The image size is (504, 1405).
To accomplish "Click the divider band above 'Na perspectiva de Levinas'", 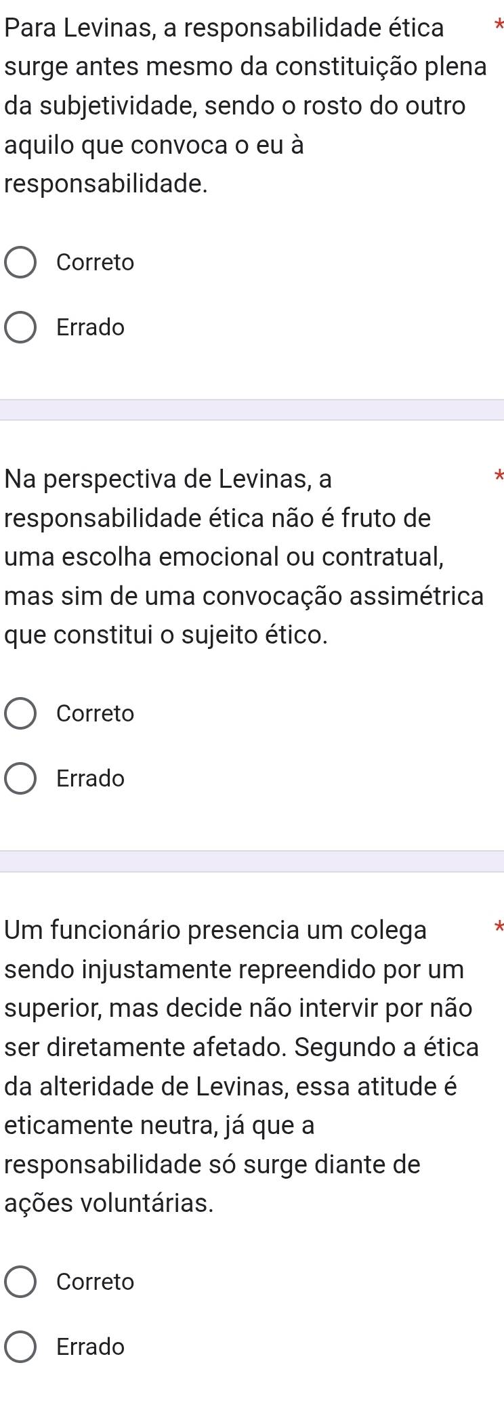I will click(x=252, y=410).
